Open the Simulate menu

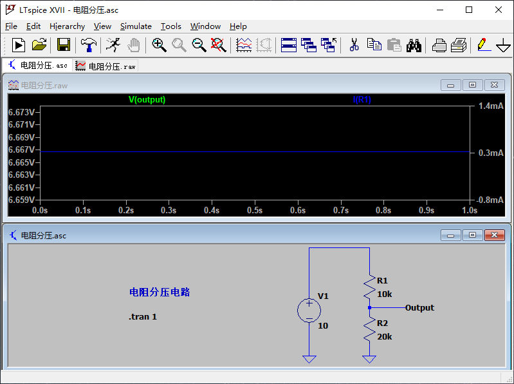pyautogui.click(x=136, y=26)
